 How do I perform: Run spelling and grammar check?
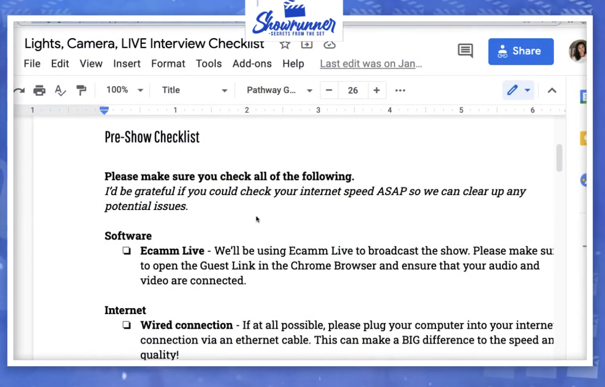coord(60,90)
